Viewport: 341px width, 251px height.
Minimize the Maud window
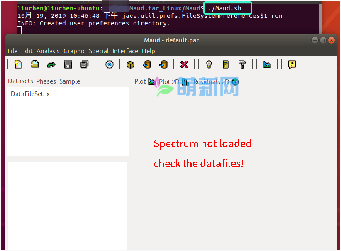tap(315, 40)
